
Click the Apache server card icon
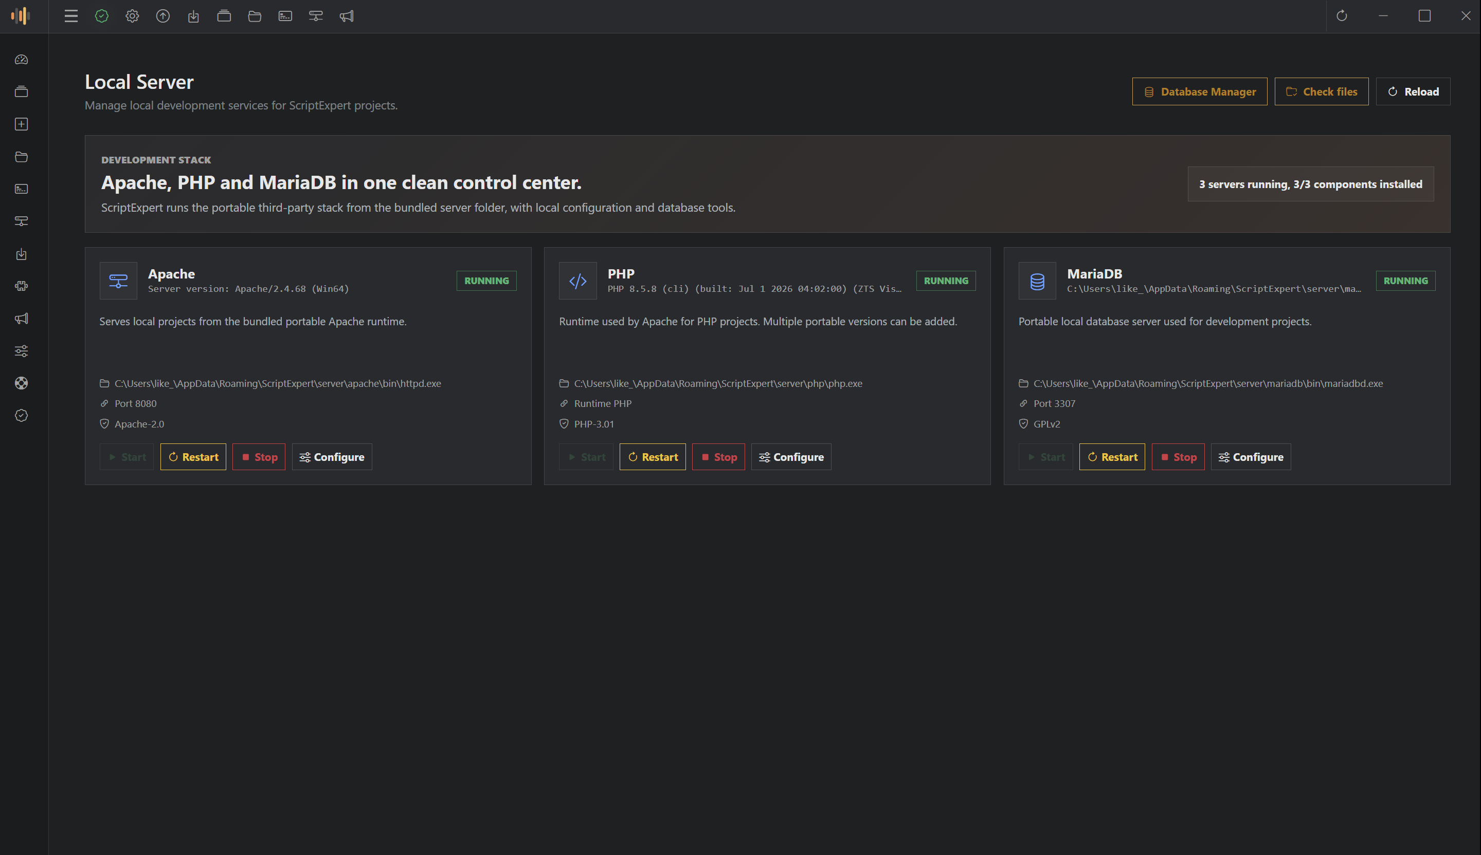pos(118,281)
